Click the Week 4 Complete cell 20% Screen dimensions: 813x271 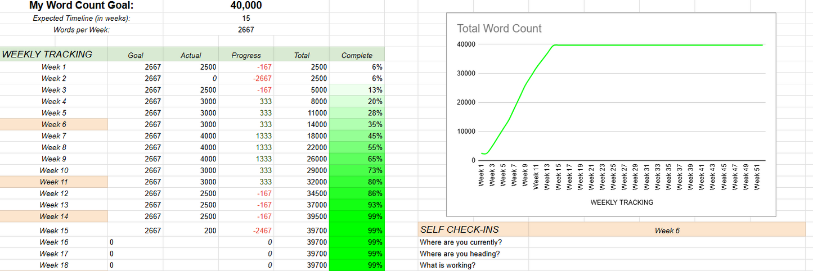[x=357, y=101]
